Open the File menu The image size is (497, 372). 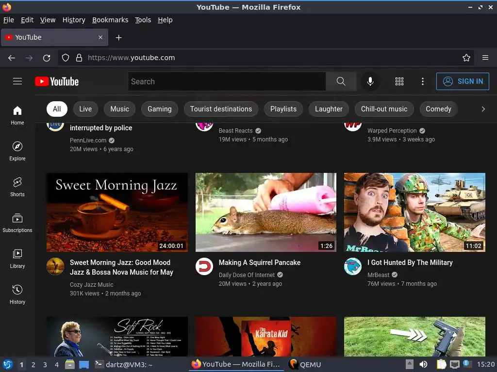click(x=9, y=20)
